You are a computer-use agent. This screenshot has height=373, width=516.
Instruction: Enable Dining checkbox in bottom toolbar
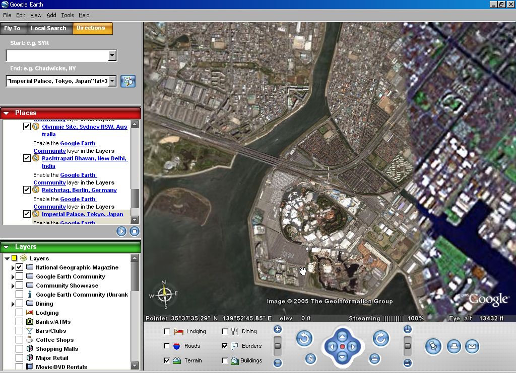225,332
